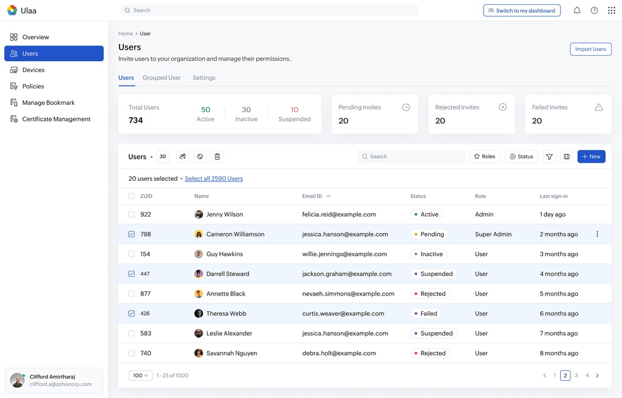Viewport: 622px width, 398px height.
Task: Click the three-dot menu for Cameron Williamson
Action: tap(597, 234)
